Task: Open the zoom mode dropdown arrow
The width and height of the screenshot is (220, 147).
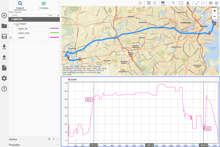Action: [x=176, y=3]
